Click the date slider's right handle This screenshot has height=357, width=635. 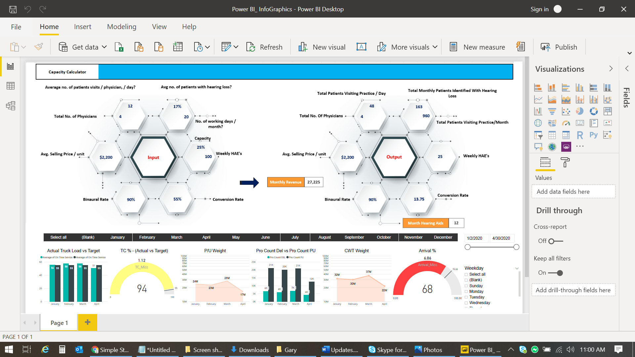pos(516,247)
